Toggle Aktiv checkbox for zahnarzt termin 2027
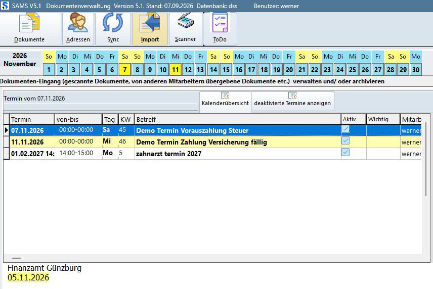Image resolution: width=433 pixels, height=289 pixels. pyautogui.click(x=345, y=152)
